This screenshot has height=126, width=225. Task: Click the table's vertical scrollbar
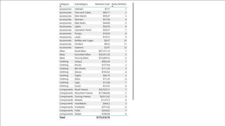133,51
